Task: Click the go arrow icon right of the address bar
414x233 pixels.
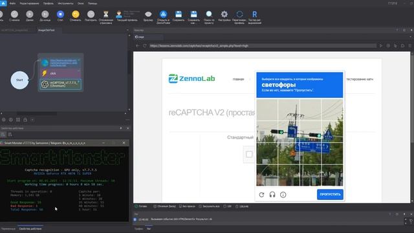Action: point(381,46)
